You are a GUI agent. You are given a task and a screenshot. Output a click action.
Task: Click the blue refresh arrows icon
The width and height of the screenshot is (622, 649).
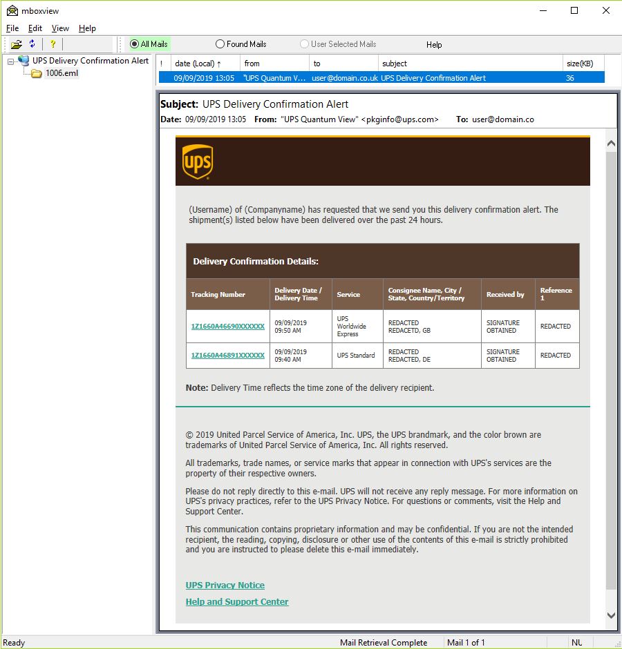(32, 44)
